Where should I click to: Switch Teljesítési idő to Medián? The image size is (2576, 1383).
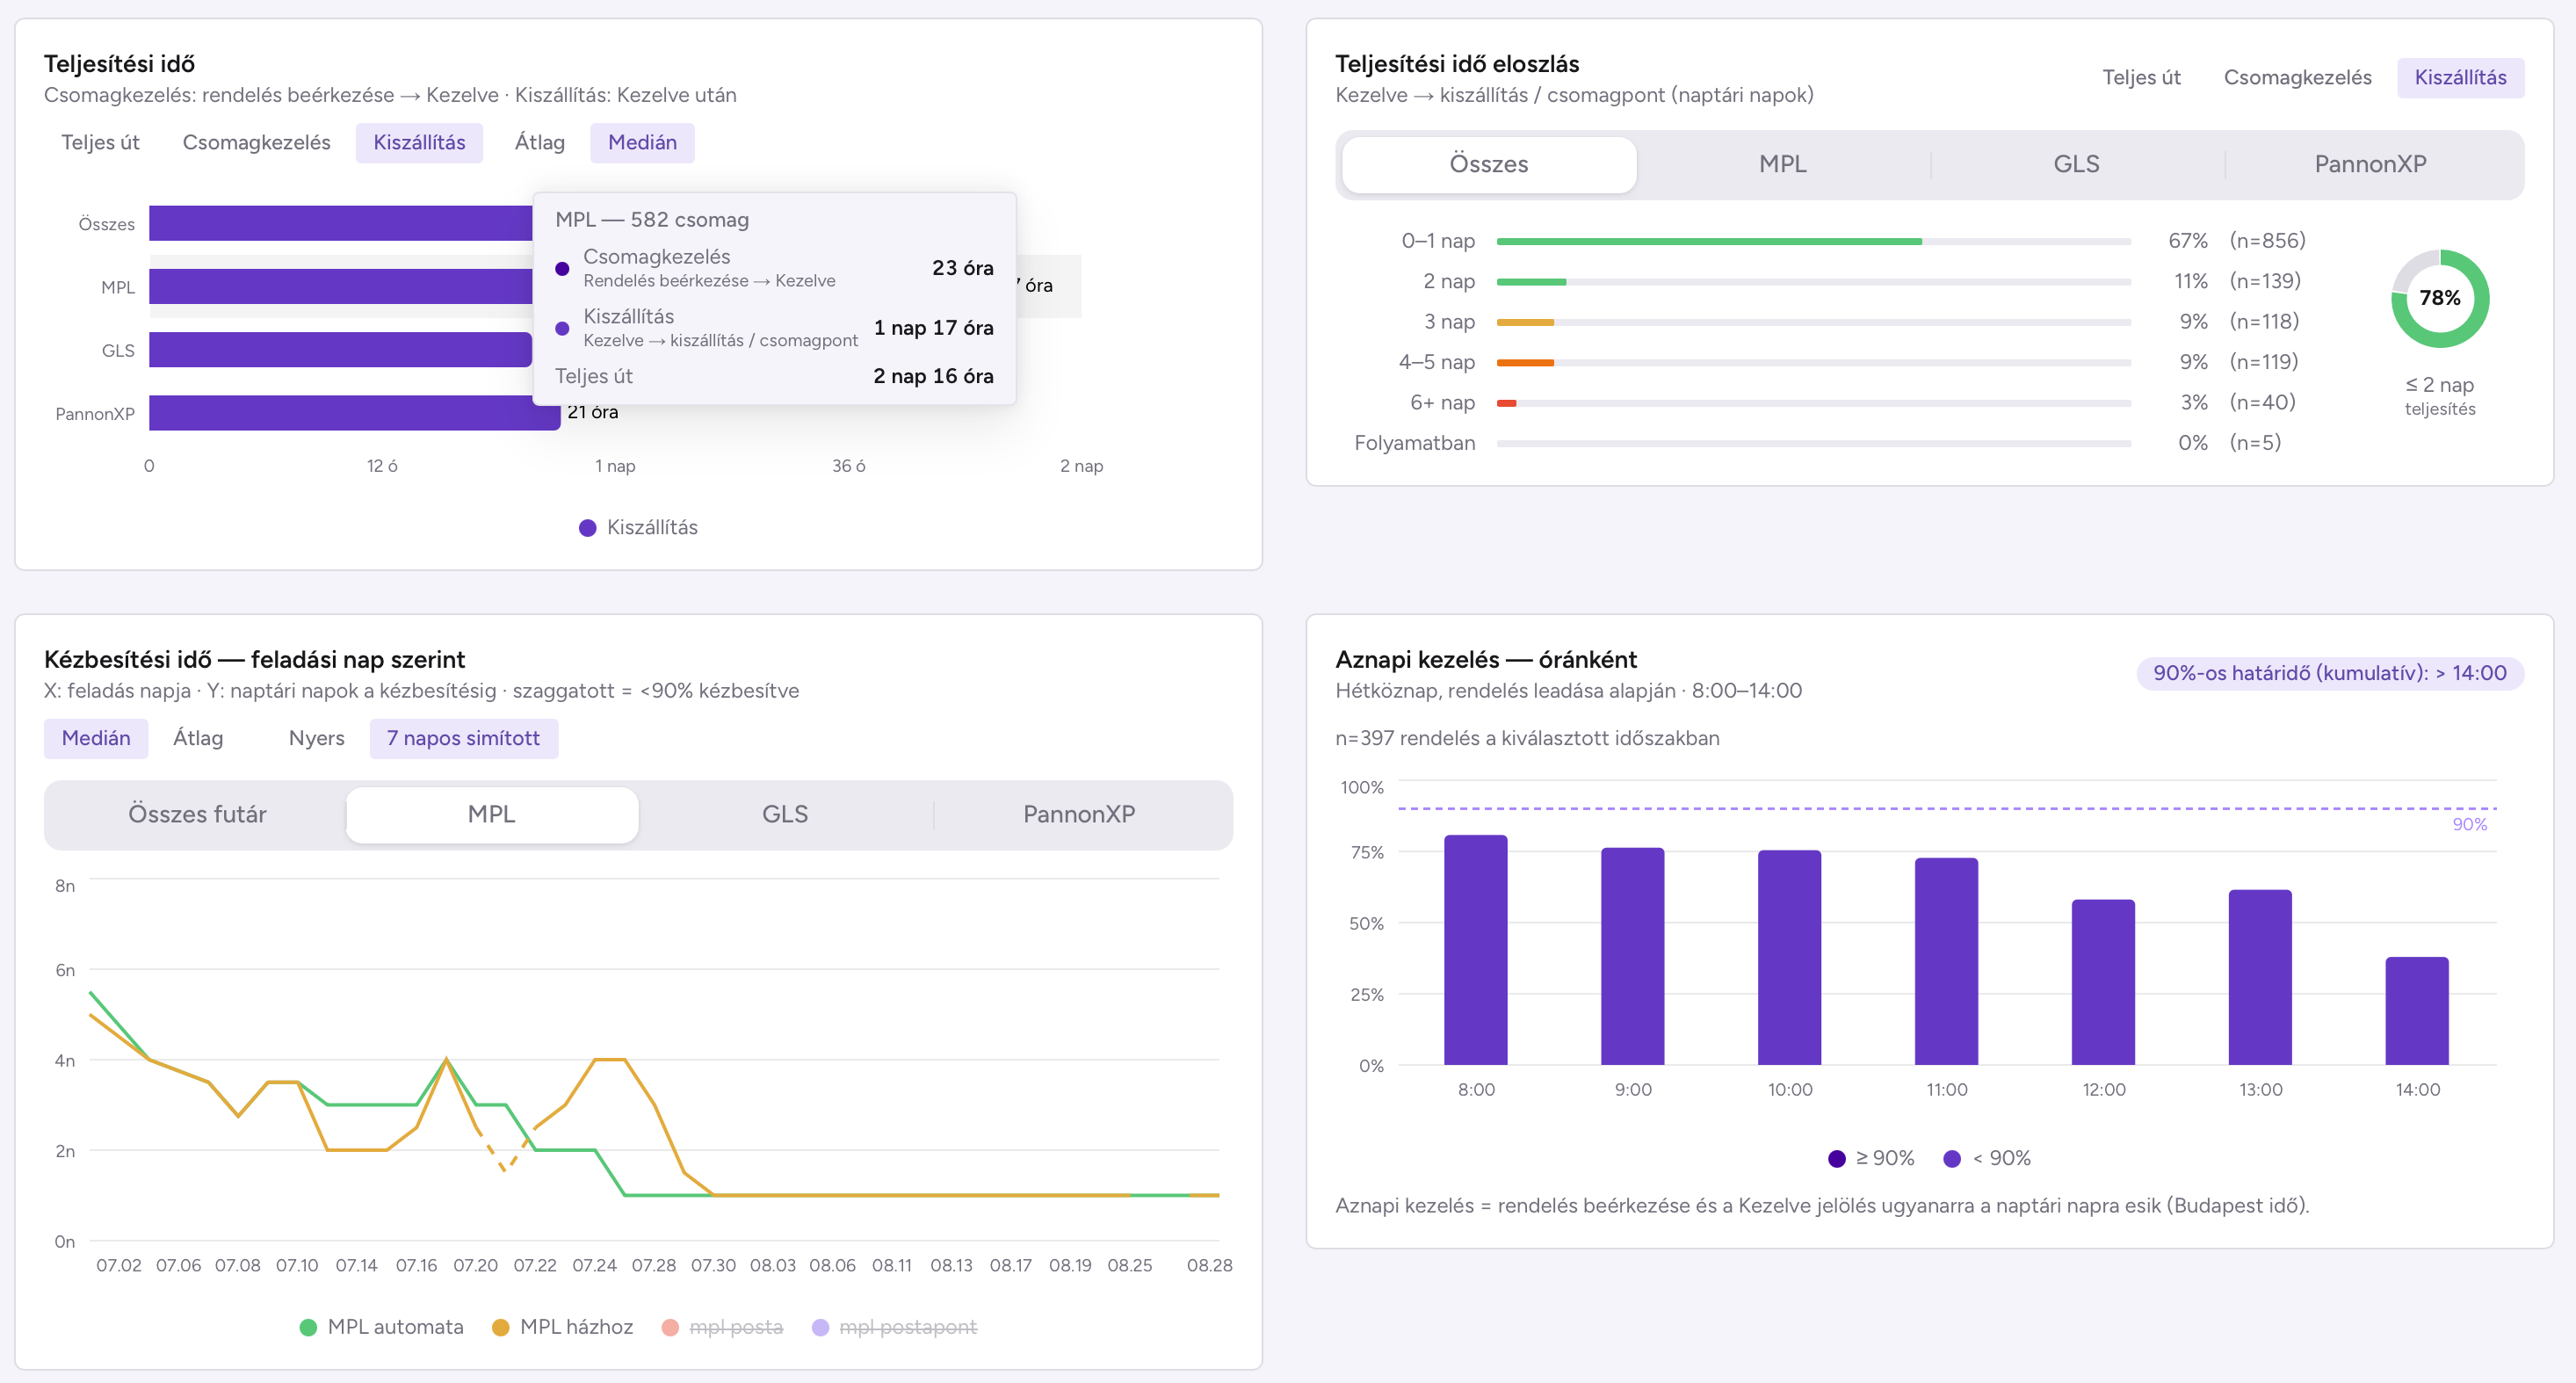pyautogui.click(x=642, y=143)
